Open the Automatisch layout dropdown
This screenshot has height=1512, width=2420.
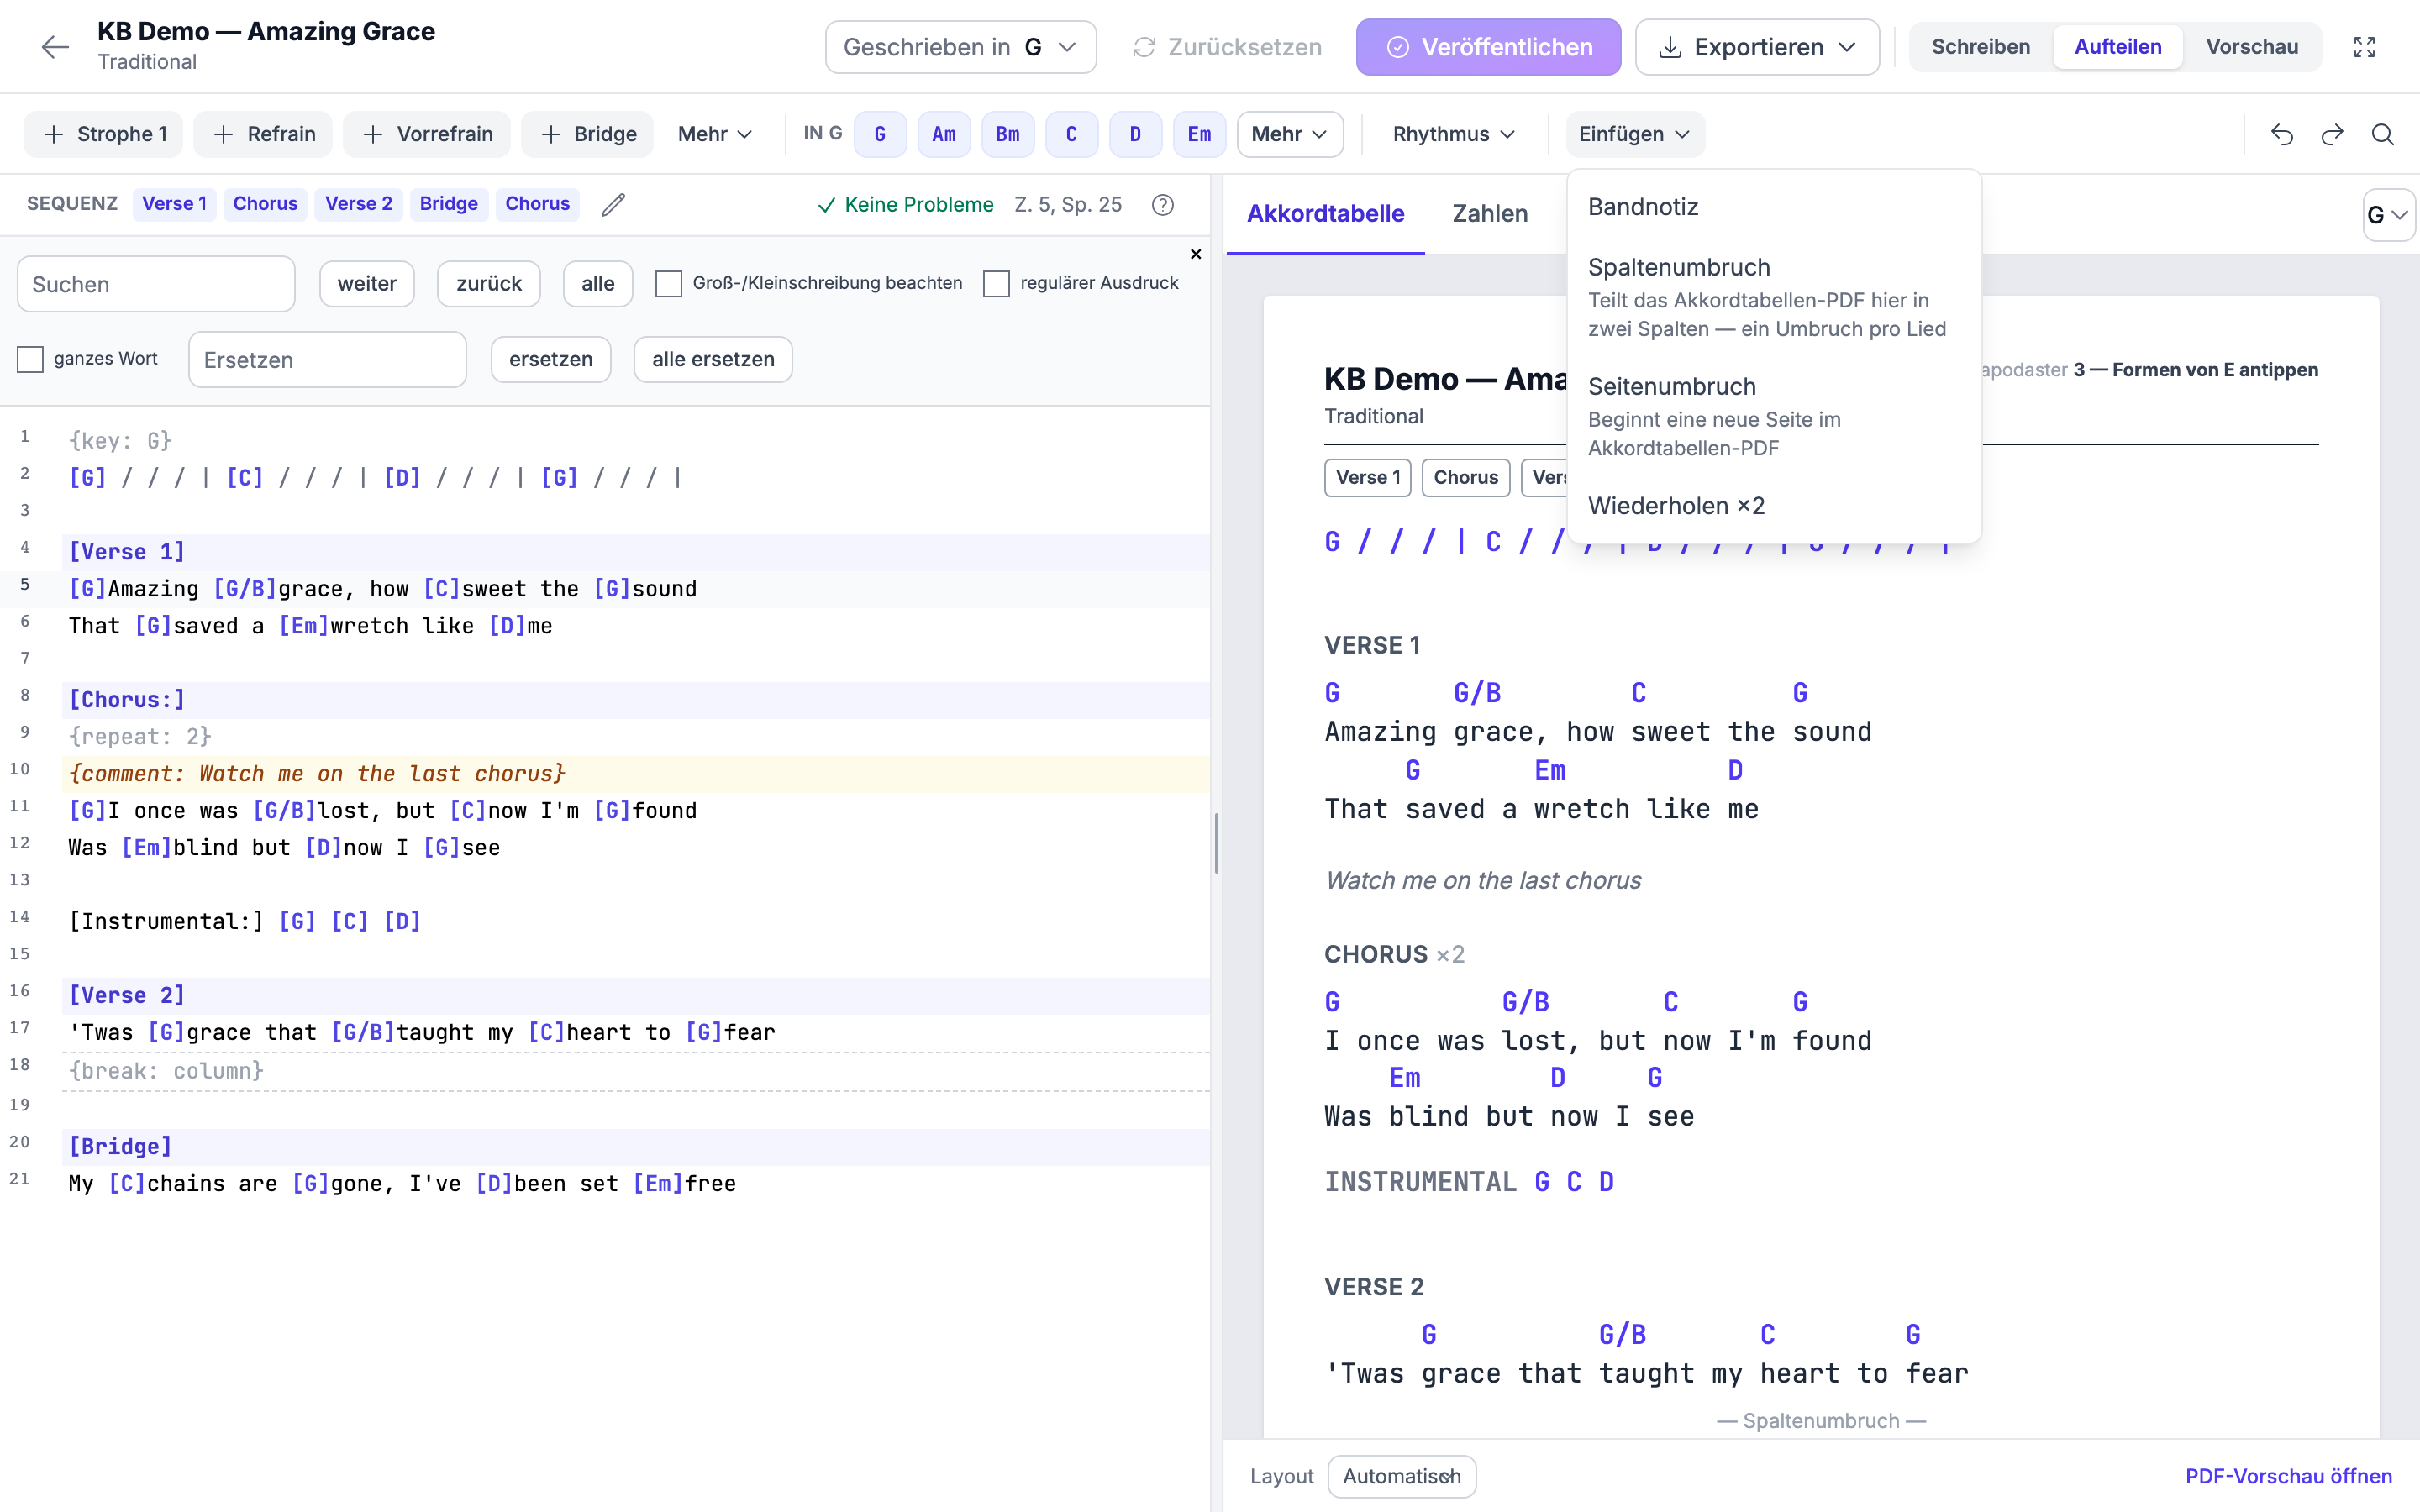coord(1402,1476)
